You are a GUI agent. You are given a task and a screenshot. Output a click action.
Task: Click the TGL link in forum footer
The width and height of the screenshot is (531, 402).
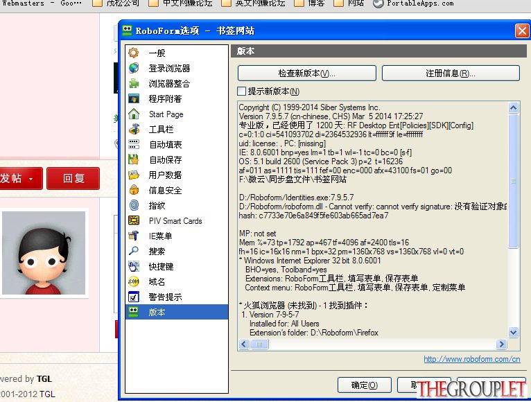point(44,379)
